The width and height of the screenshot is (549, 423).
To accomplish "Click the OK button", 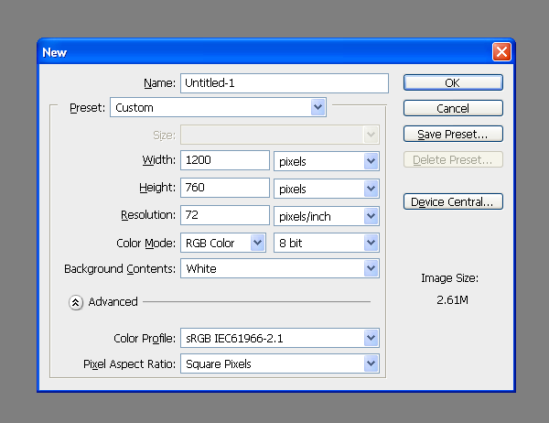I will click(x=453, y=82).
